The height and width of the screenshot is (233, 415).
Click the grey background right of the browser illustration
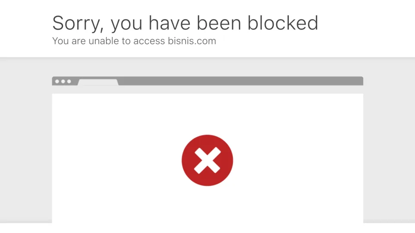[x=389, y=140]
